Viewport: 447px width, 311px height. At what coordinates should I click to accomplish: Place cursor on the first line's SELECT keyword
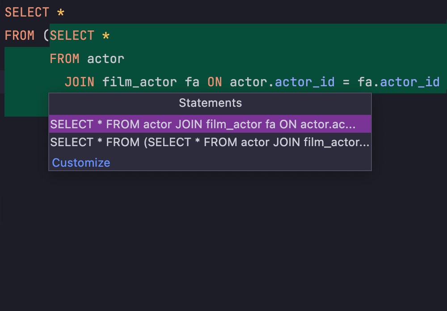click(27, 13)
